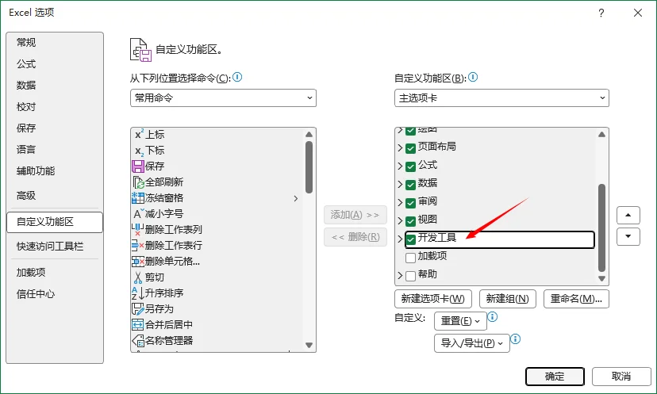
Task: Click info icon next to 重置 button
Action: click(493, 316)
